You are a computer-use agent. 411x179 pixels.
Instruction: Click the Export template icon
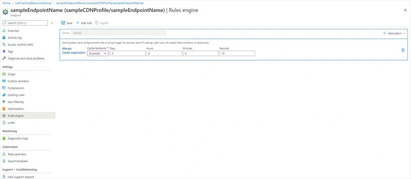pos(4,161)
